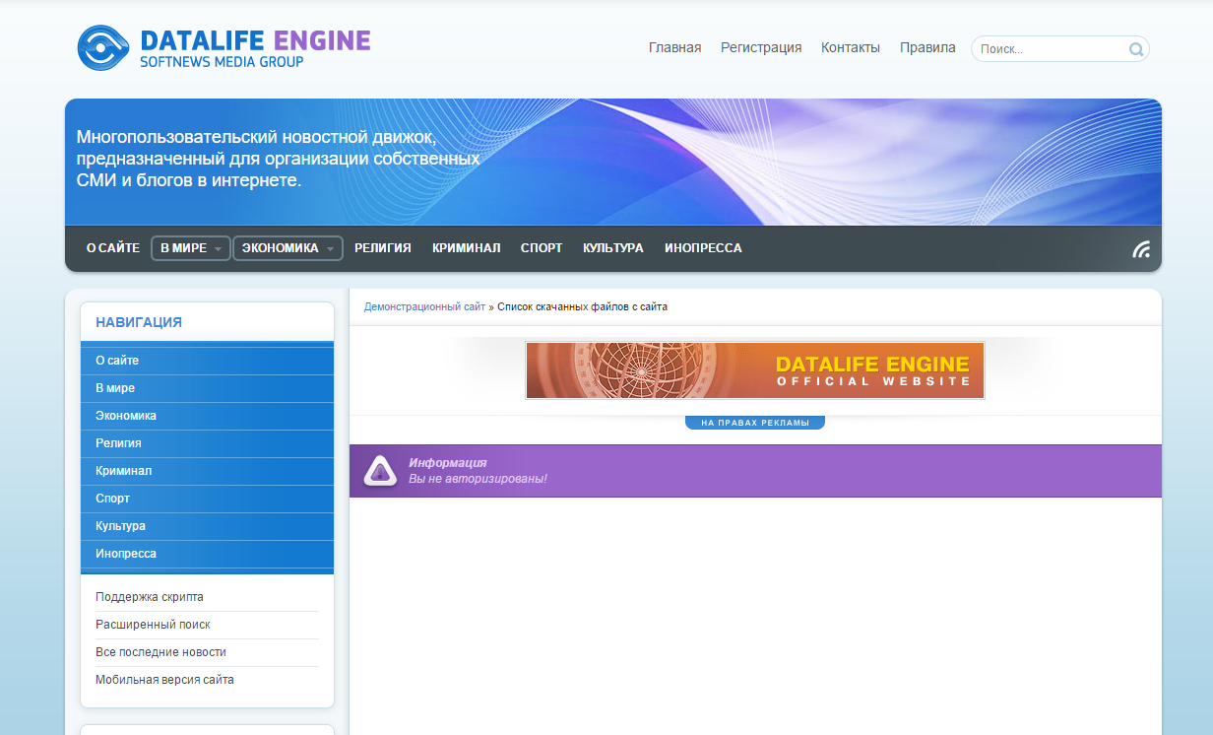Click the DATALIFE ENGINE header title text
The height and width of the screenshot is (735, 1213).
tap(256, 40)
